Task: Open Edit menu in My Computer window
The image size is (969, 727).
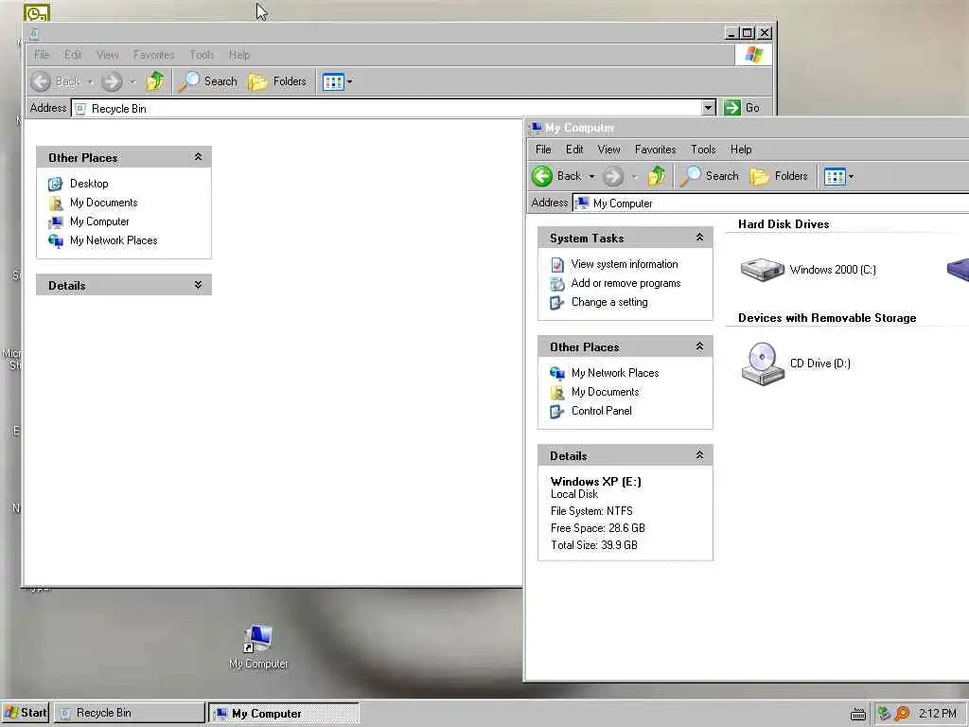Action: 574,150
